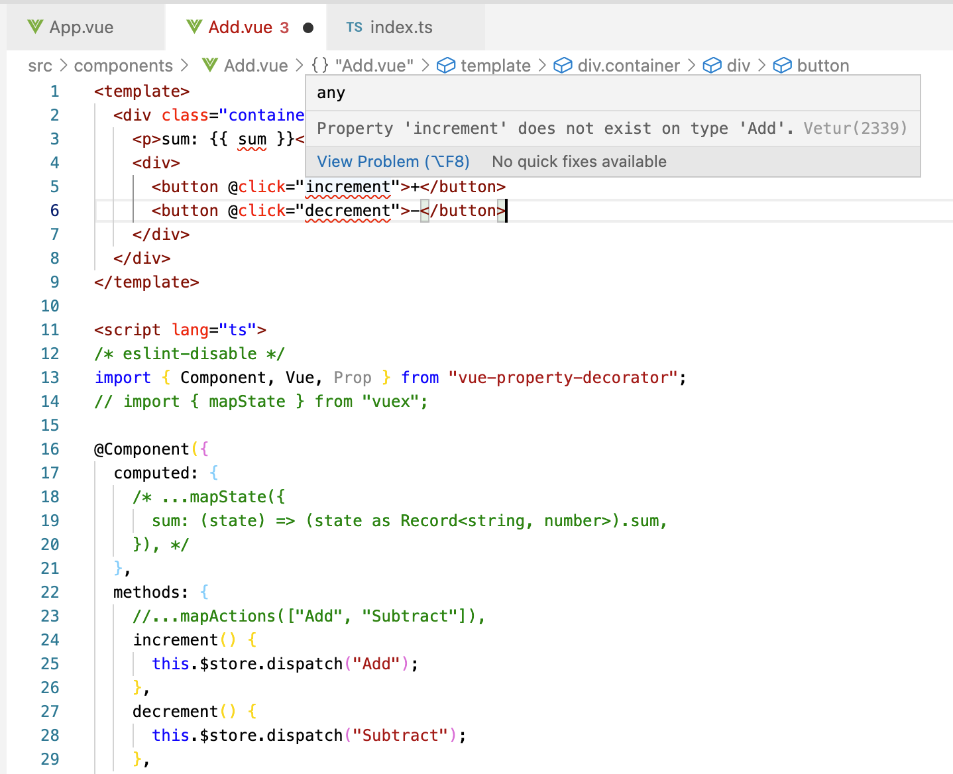Click 'No quick fixes available' text
The height and width of the screenshot is (774, 953).
coord(579,162)
